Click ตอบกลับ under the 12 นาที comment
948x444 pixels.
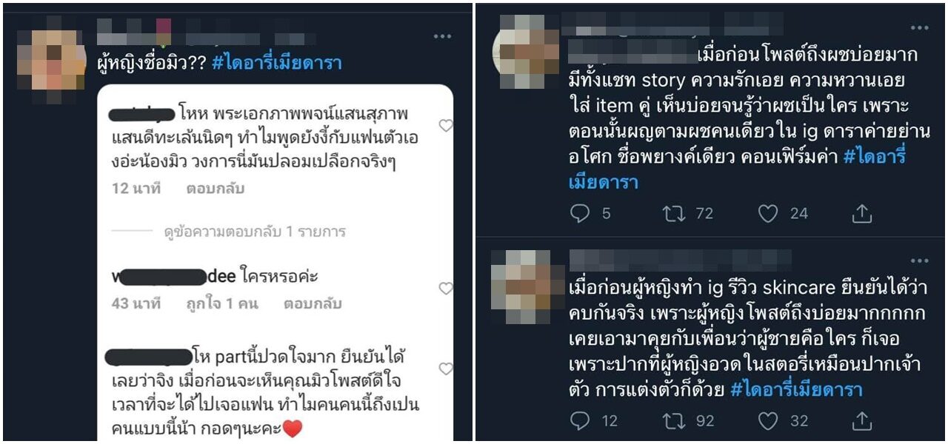tap(215, 188)
